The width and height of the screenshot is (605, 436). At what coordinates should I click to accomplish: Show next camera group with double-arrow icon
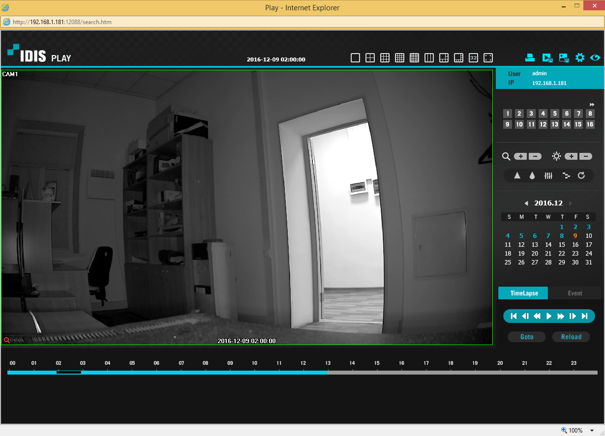592,104
